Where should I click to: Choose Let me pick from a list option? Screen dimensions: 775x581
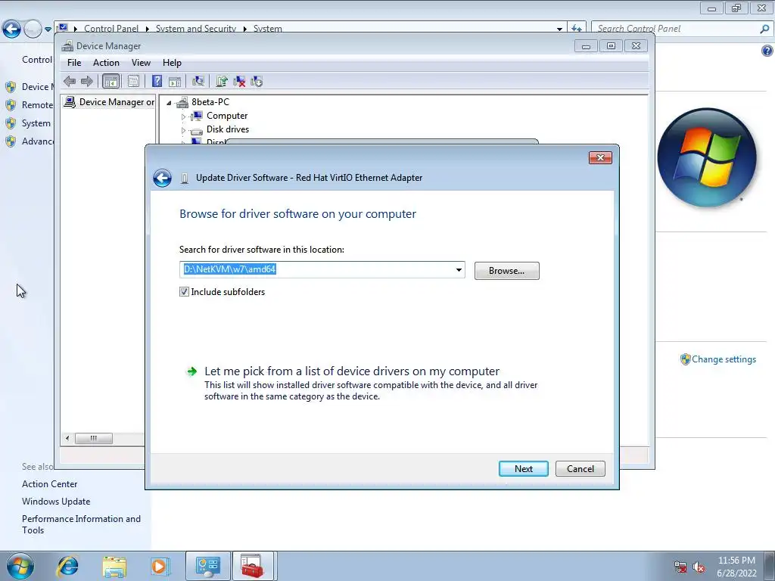click(352, 371)
